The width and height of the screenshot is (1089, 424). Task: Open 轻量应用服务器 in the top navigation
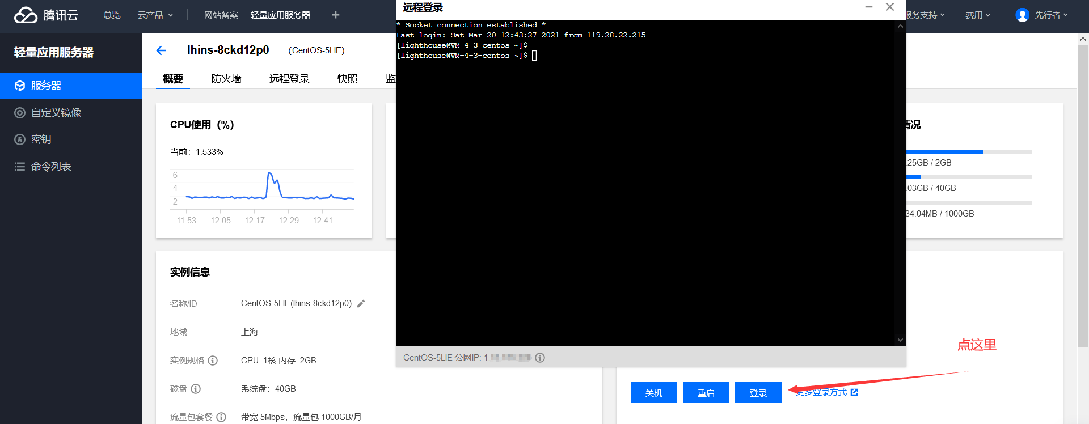click(280, 15)
